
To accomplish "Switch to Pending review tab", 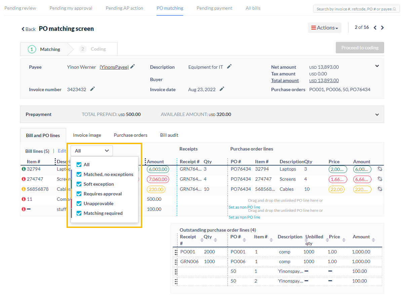I will (x=20, y=8).
